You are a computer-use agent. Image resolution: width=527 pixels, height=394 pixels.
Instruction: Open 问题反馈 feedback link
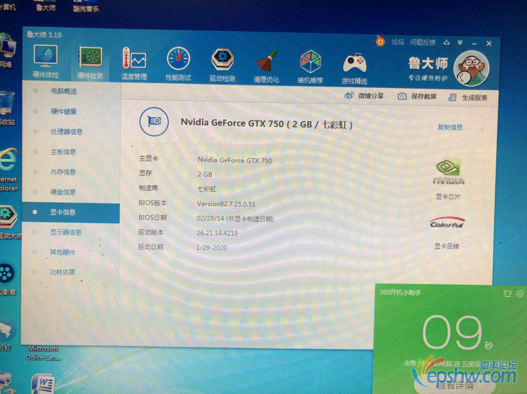point(423,43)
